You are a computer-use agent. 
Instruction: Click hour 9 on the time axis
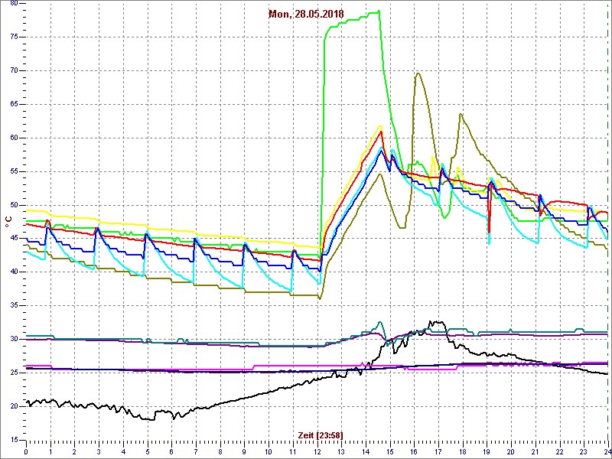244,451
